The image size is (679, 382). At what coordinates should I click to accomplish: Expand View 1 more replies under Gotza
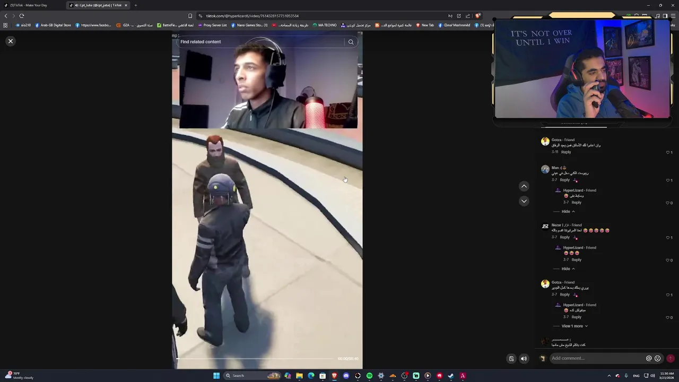point(574,326)
